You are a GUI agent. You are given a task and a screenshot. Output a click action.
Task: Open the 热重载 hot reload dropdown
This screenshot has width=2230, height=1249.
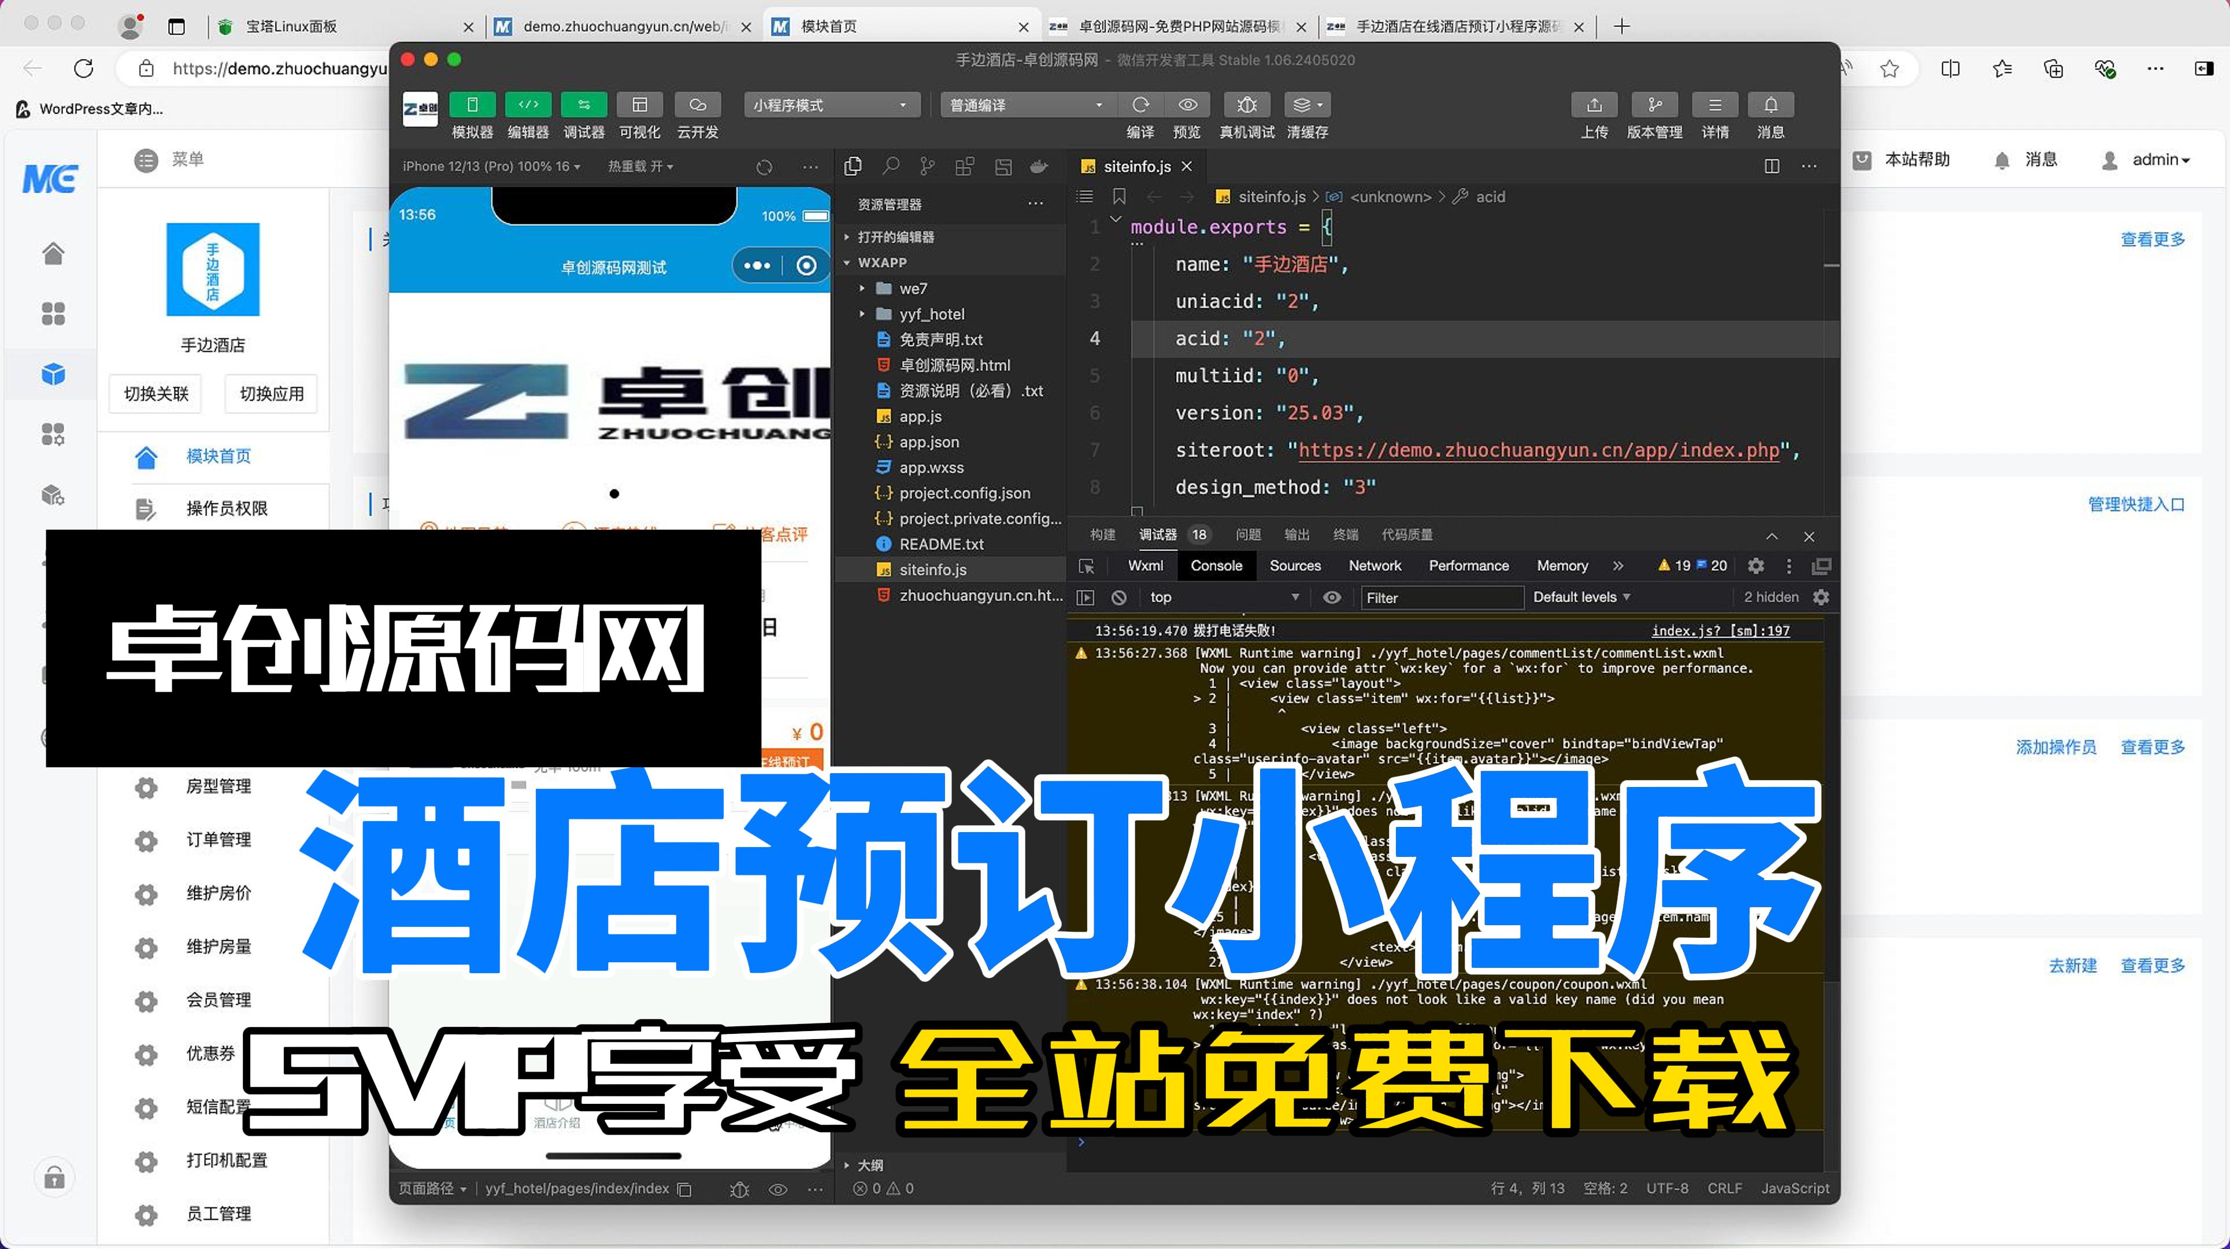pos(640,167)
